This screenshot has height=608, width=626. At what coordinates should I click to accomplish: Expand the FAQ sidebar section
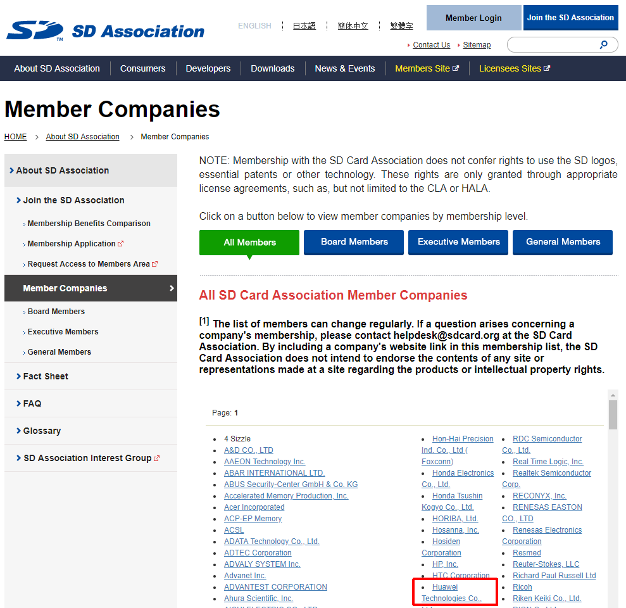(x=32, y=403)
